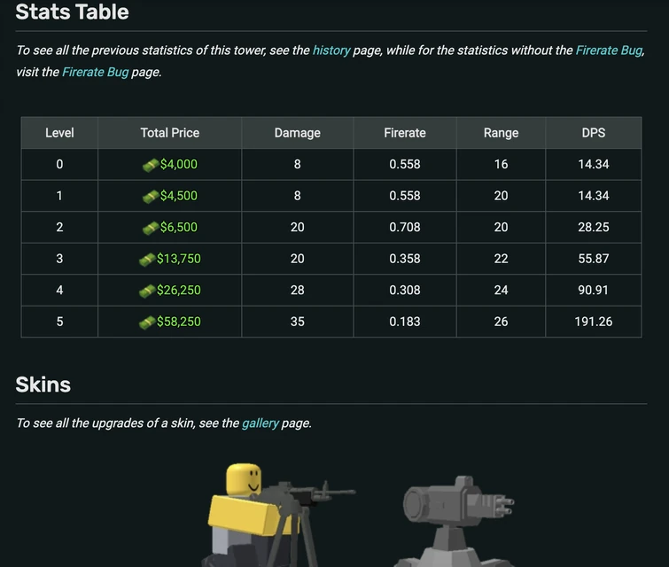Click the Range column header
Image resolution: width=669 pixels, height=567 pixels.
point(501,133)
